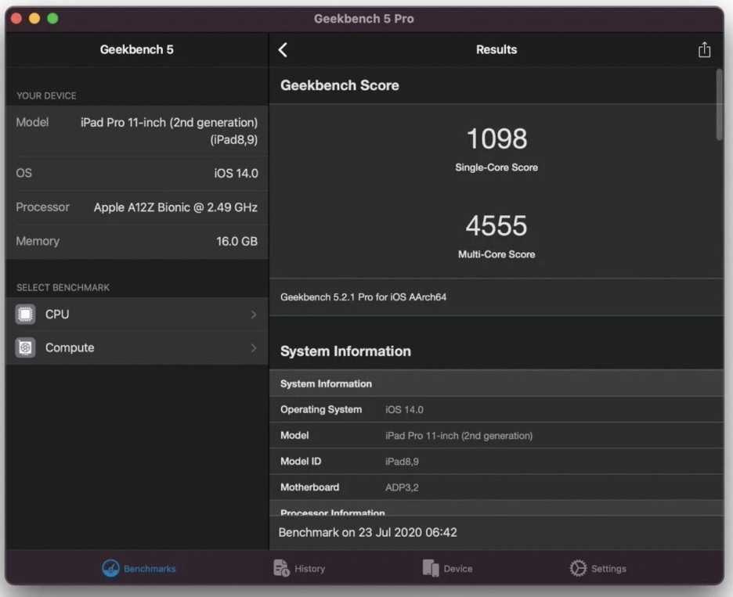Viewport: 733px width, 597px height.
Task: Expand the CPU benchmark chevron
Action: [254, 315]
